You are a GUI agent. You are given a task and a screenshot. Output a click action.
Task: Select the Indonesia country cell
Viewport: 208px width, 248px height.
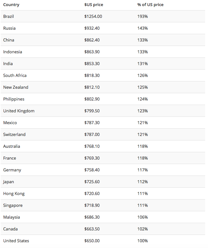pyautogui.click(x=12, y=52)
